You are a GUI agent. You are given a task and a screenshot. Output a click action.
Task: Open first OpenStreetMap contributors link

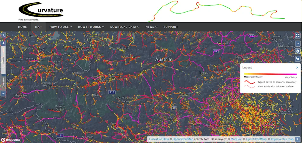pos(183,139)
